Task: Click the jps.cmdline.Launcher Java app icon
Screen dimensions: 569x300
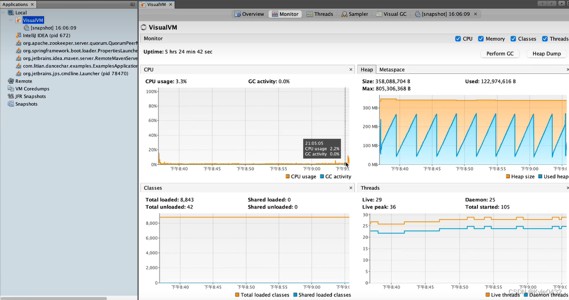Action: tap(18, 73)
